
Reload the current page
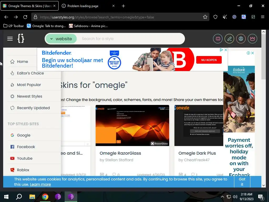[x=25, y=17]
